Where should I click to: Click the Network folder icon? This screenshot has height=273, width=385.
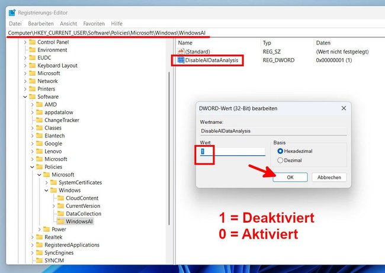tap(32, 81)
